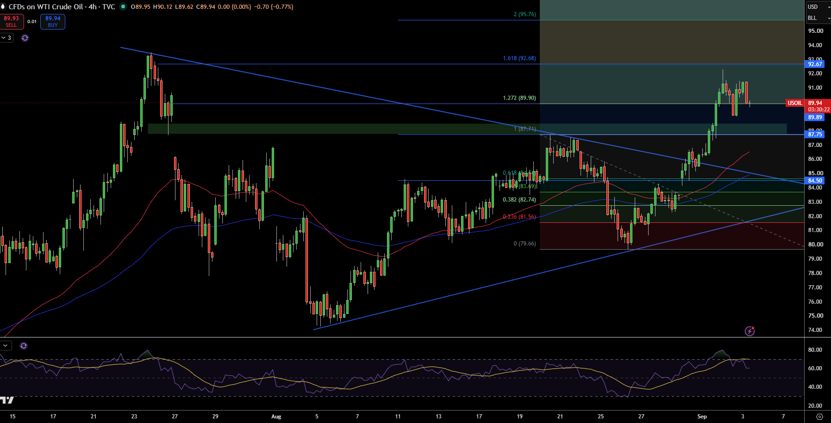
Task: Click the 74.00 value on price axis
Action: coord(816,330)
